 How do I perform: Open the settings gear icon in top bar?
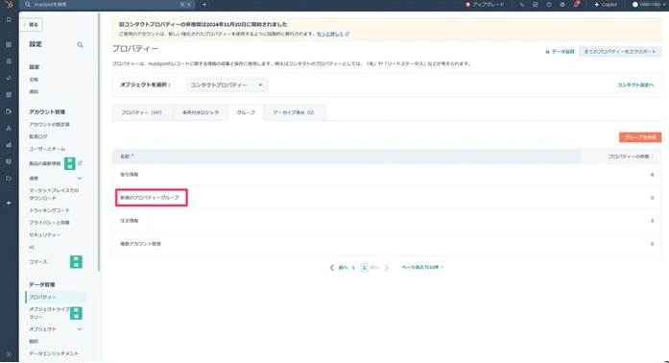[562, 4]
